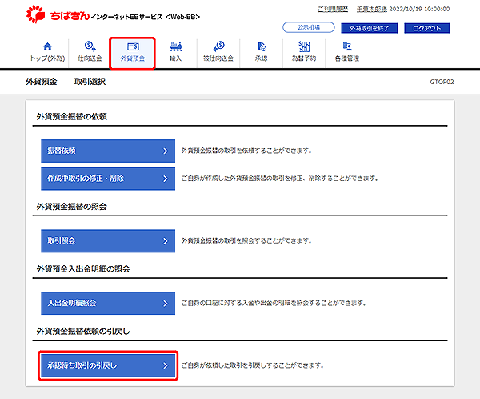Screen dimensions: 480x399
Task: Open the 輸入 ship icon
Action: coord(176,46)
